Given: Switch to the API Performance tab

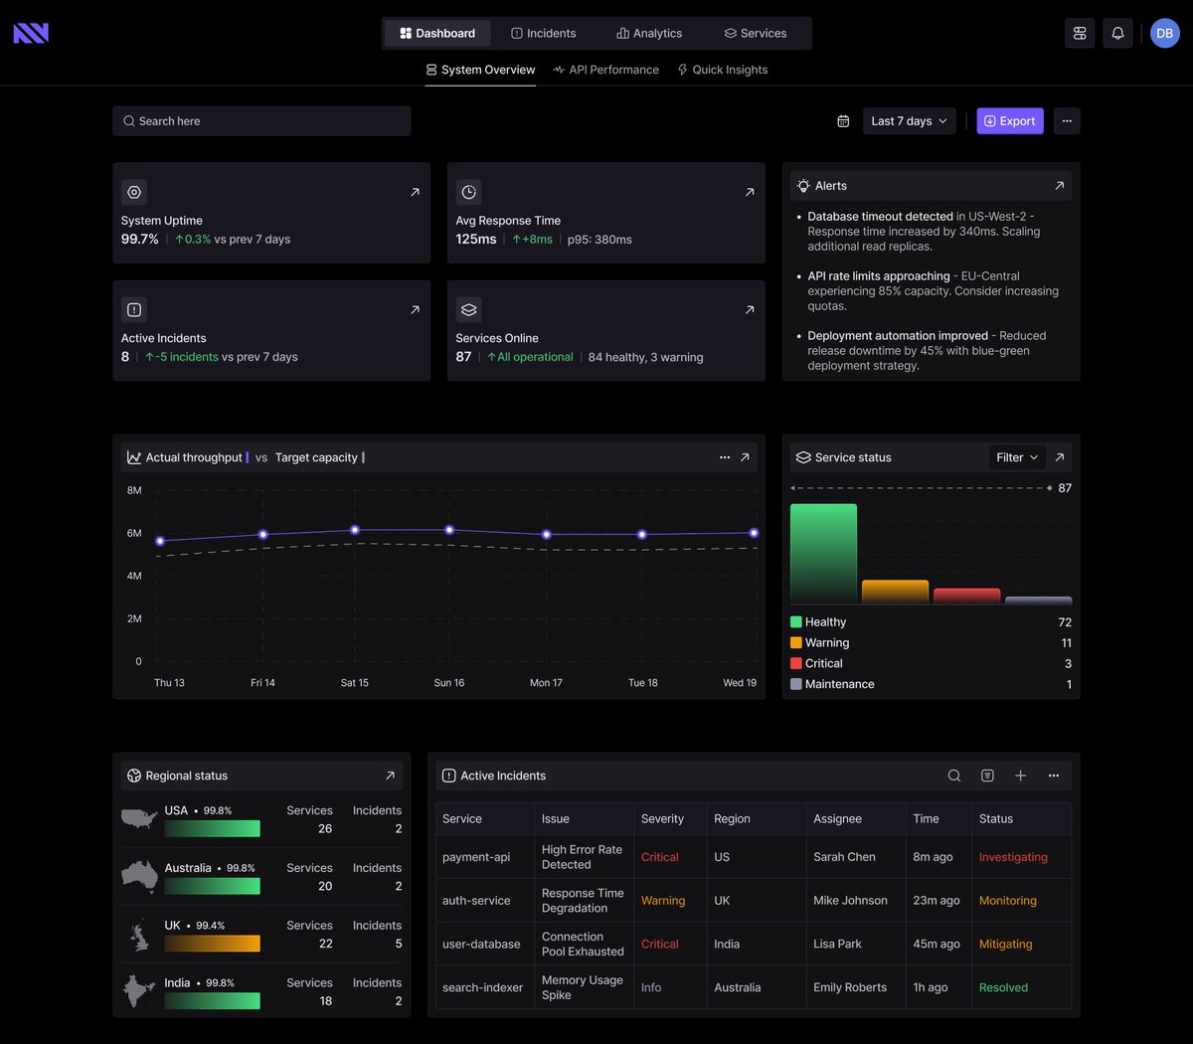Looking at the screenshot, I should coord(605,70).
